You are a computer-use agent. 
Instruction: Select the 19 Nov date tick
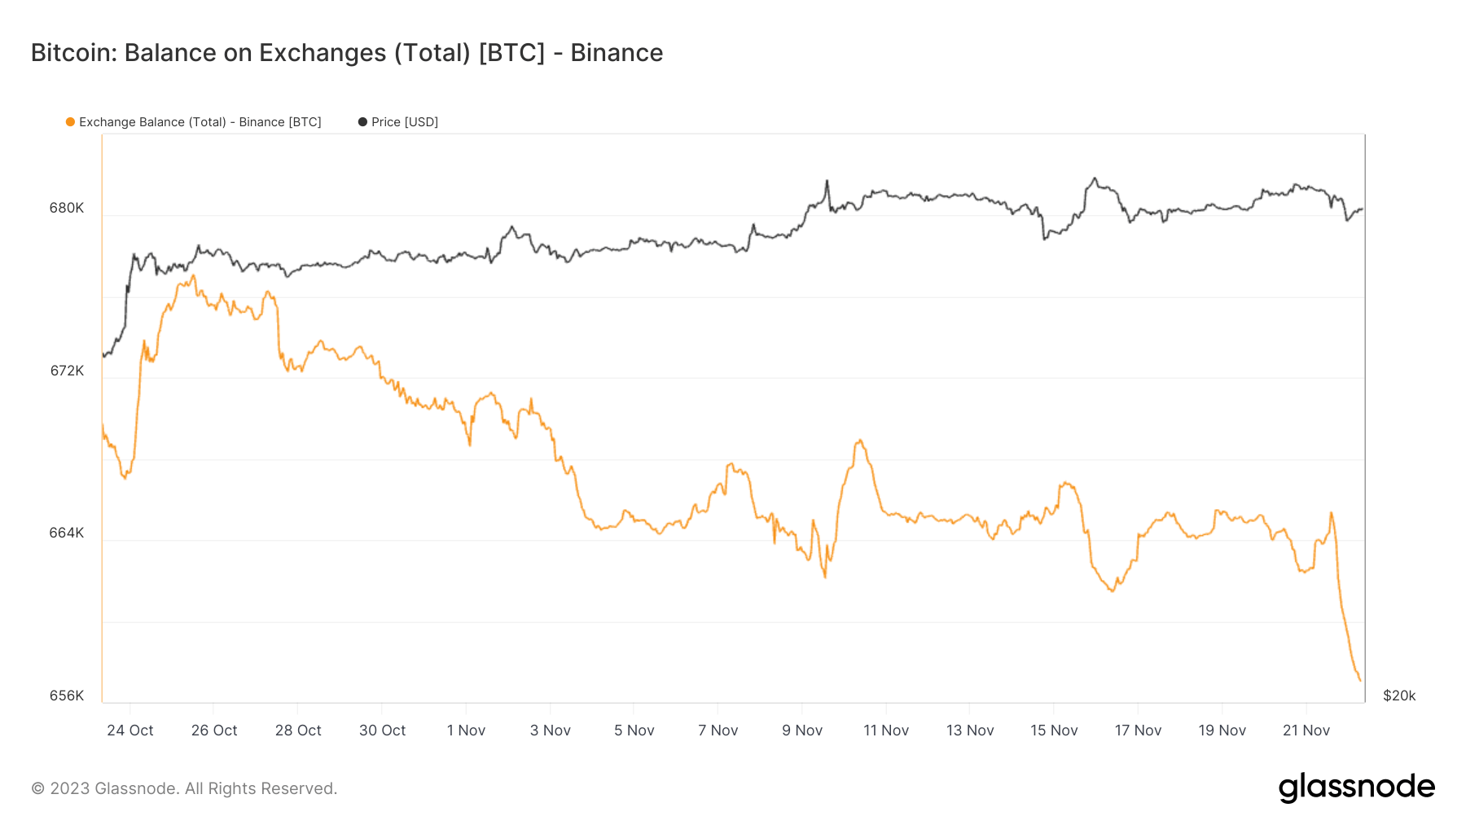point(1222,731)
